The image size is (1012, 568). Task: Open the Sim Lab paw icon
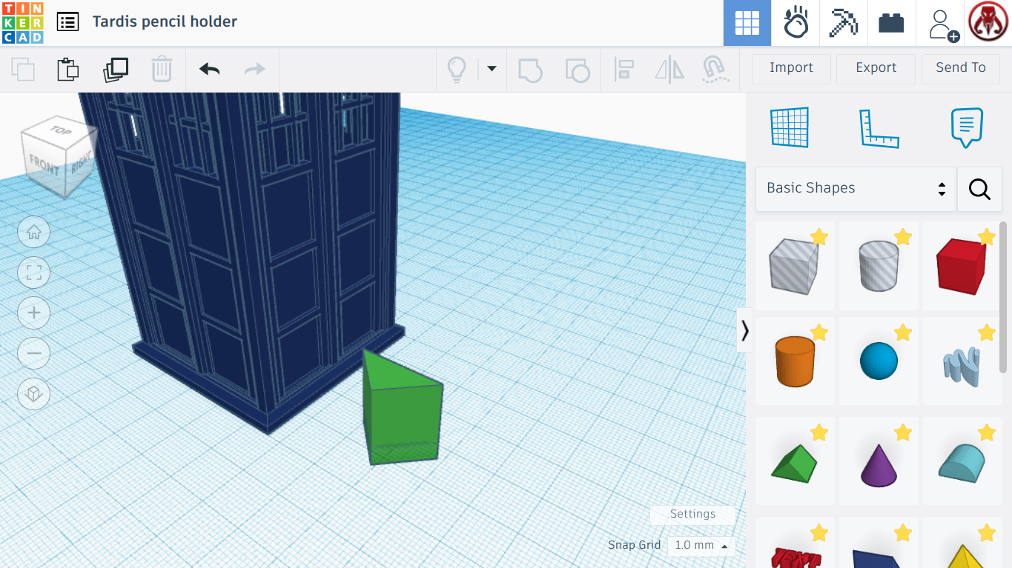(x=796, y=23)
